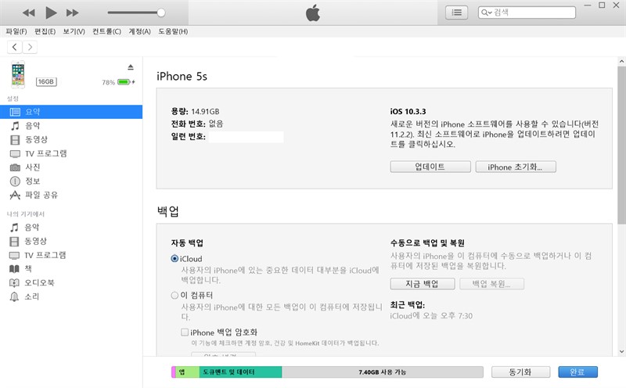Select 음악 icon under 나의 기기에서
This screenshot has width=626, height=388.
click(14, 228)
